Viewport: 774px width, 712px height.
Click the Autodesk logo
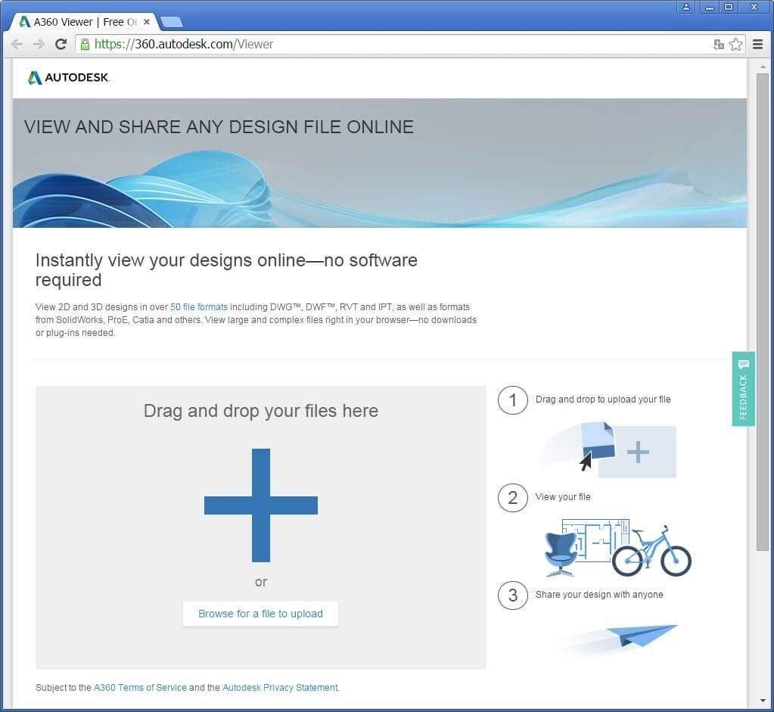(x=68, y=77)
